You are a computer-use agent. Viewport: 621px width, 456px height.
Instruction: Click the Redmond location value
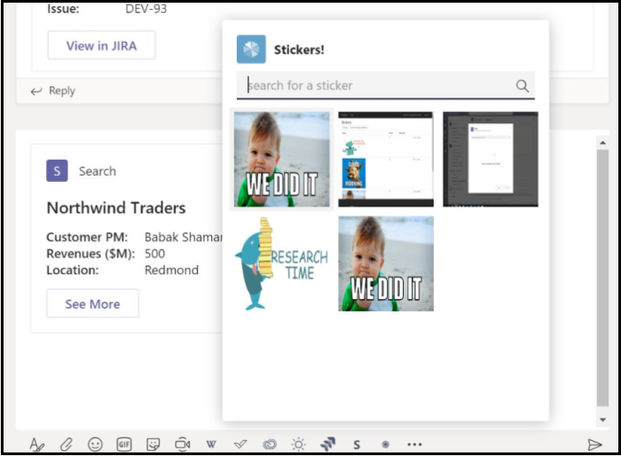pyautogui.click(x=171, y=271)
